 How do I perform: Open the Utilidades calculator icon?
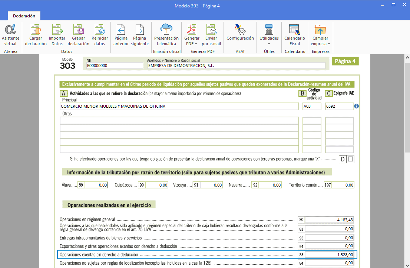coord(269,29)
